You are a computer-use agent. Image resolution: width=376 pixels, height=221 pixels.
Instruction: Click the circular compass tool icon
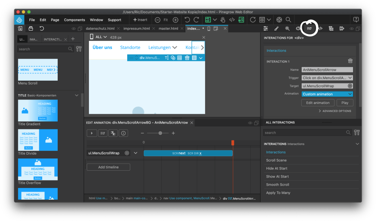279,20
